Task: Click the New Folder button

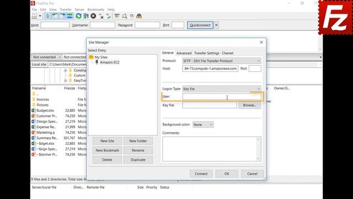Action: 138,141
